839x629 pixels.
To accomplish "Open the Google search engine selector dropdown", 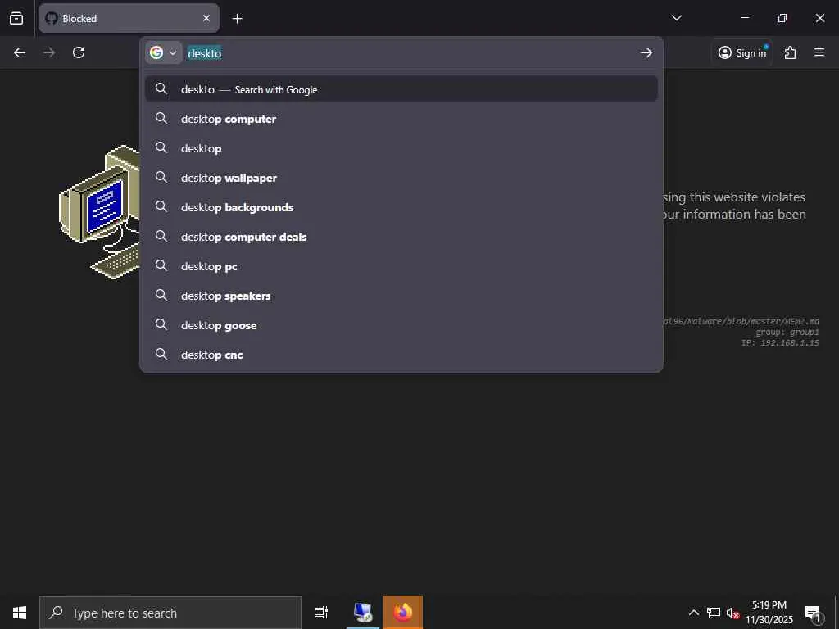I will [x=164, y=52].
